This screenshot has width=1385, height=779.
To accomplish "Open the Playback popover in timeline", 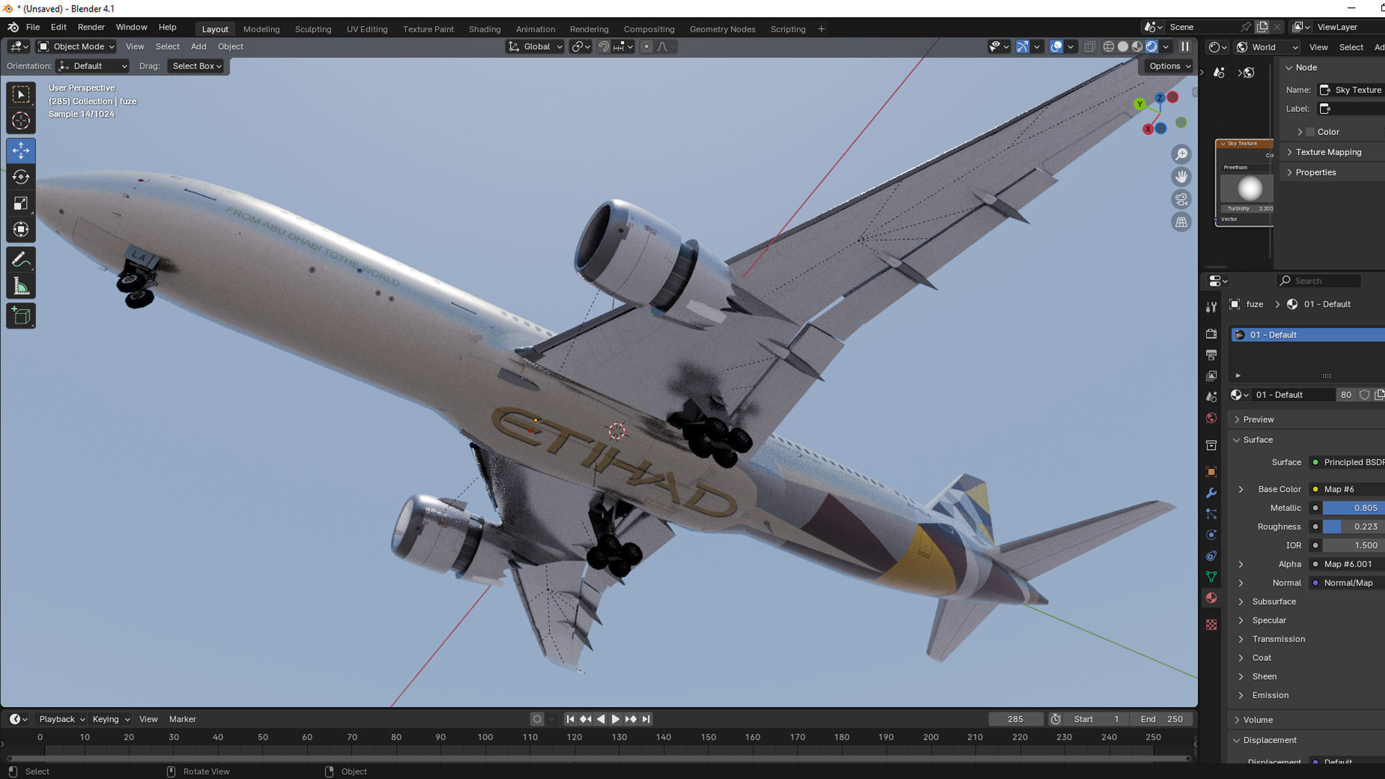I will (61, 719).
